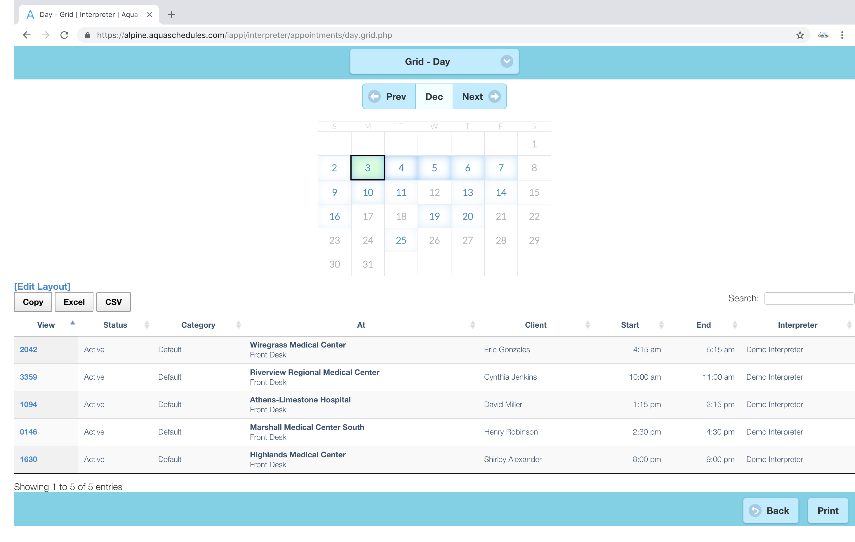Sort appointments by End time
The image size is (855, 542).
click(703, 325)
